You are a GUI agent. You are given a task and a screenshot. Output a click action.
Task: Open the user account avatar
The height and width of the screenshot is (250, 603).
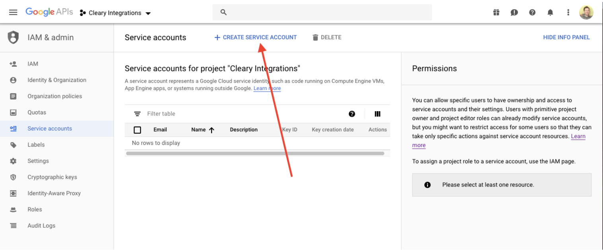point(586,12)
